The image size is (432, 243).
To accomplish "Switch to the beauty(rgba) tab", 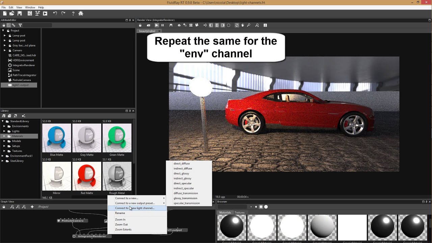I will click(147, 31).
